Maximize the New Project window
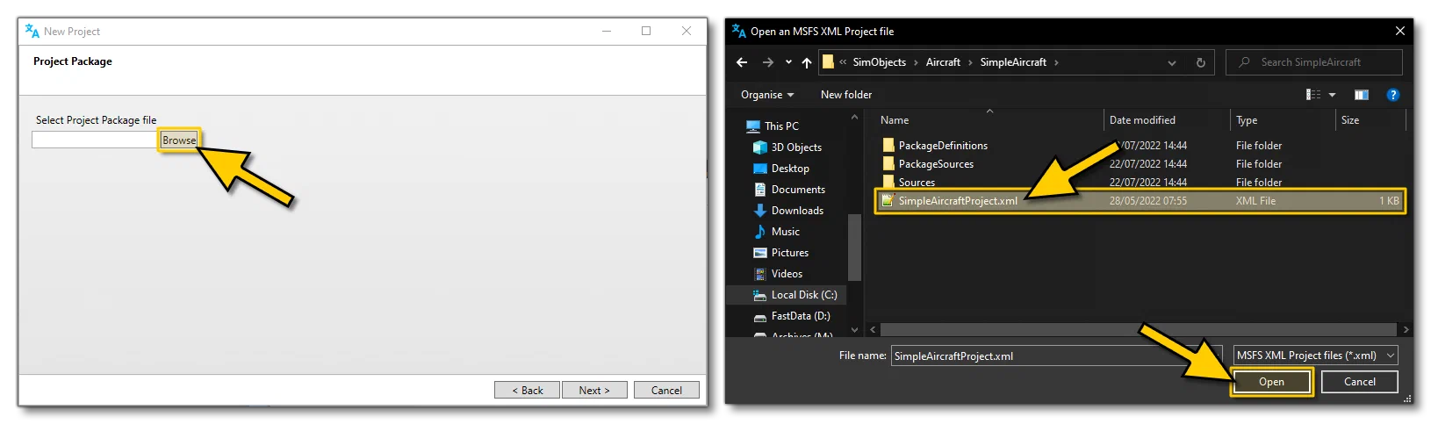Screen dimensions: 1431x424 [646, 31]
